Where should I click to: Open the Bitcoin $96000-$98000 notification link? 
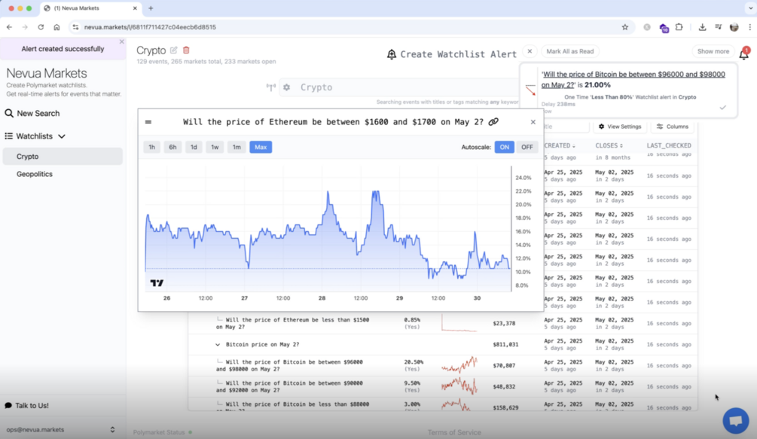[633, 80]
